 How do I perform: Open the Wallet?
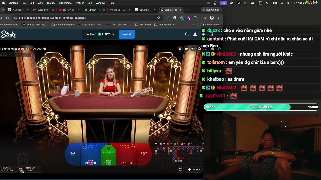tap(127, 34)
